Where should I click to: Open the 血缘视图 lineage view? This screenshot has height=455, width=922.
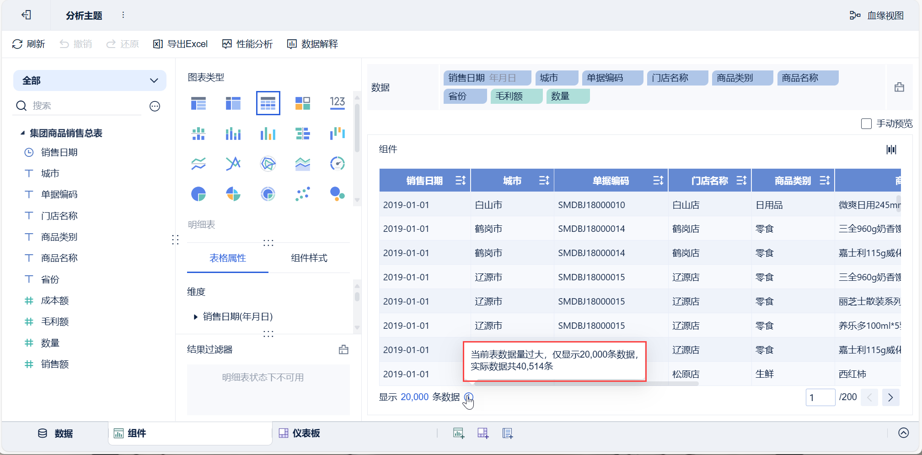876,16
